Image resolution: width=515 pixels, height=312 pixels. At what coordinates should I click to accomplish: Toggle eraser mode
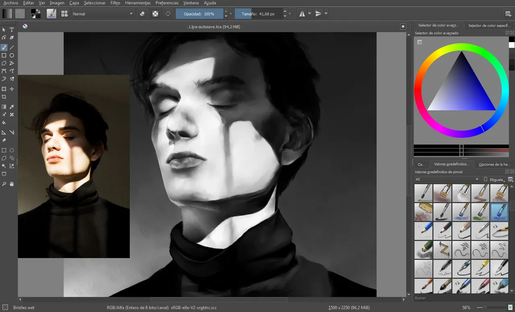tap(142, 14)
